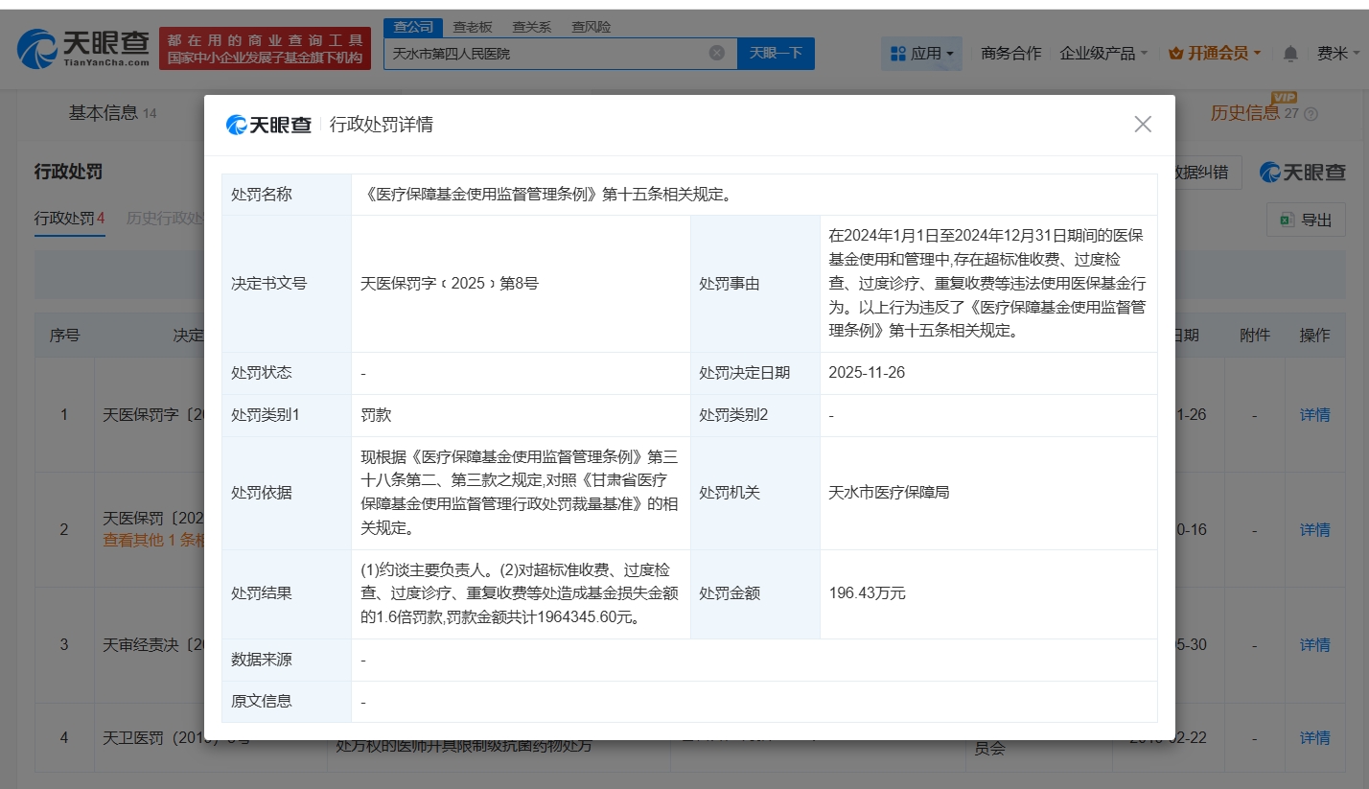Select the 查风险 search tab
Screen dimensions: 1369x789
[591, 27]
